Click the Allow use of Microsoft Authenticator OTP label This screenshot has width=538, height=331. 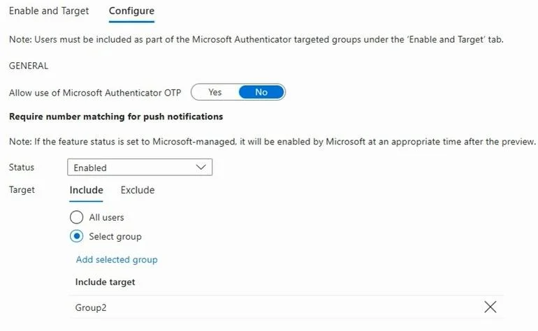point(95,93)
